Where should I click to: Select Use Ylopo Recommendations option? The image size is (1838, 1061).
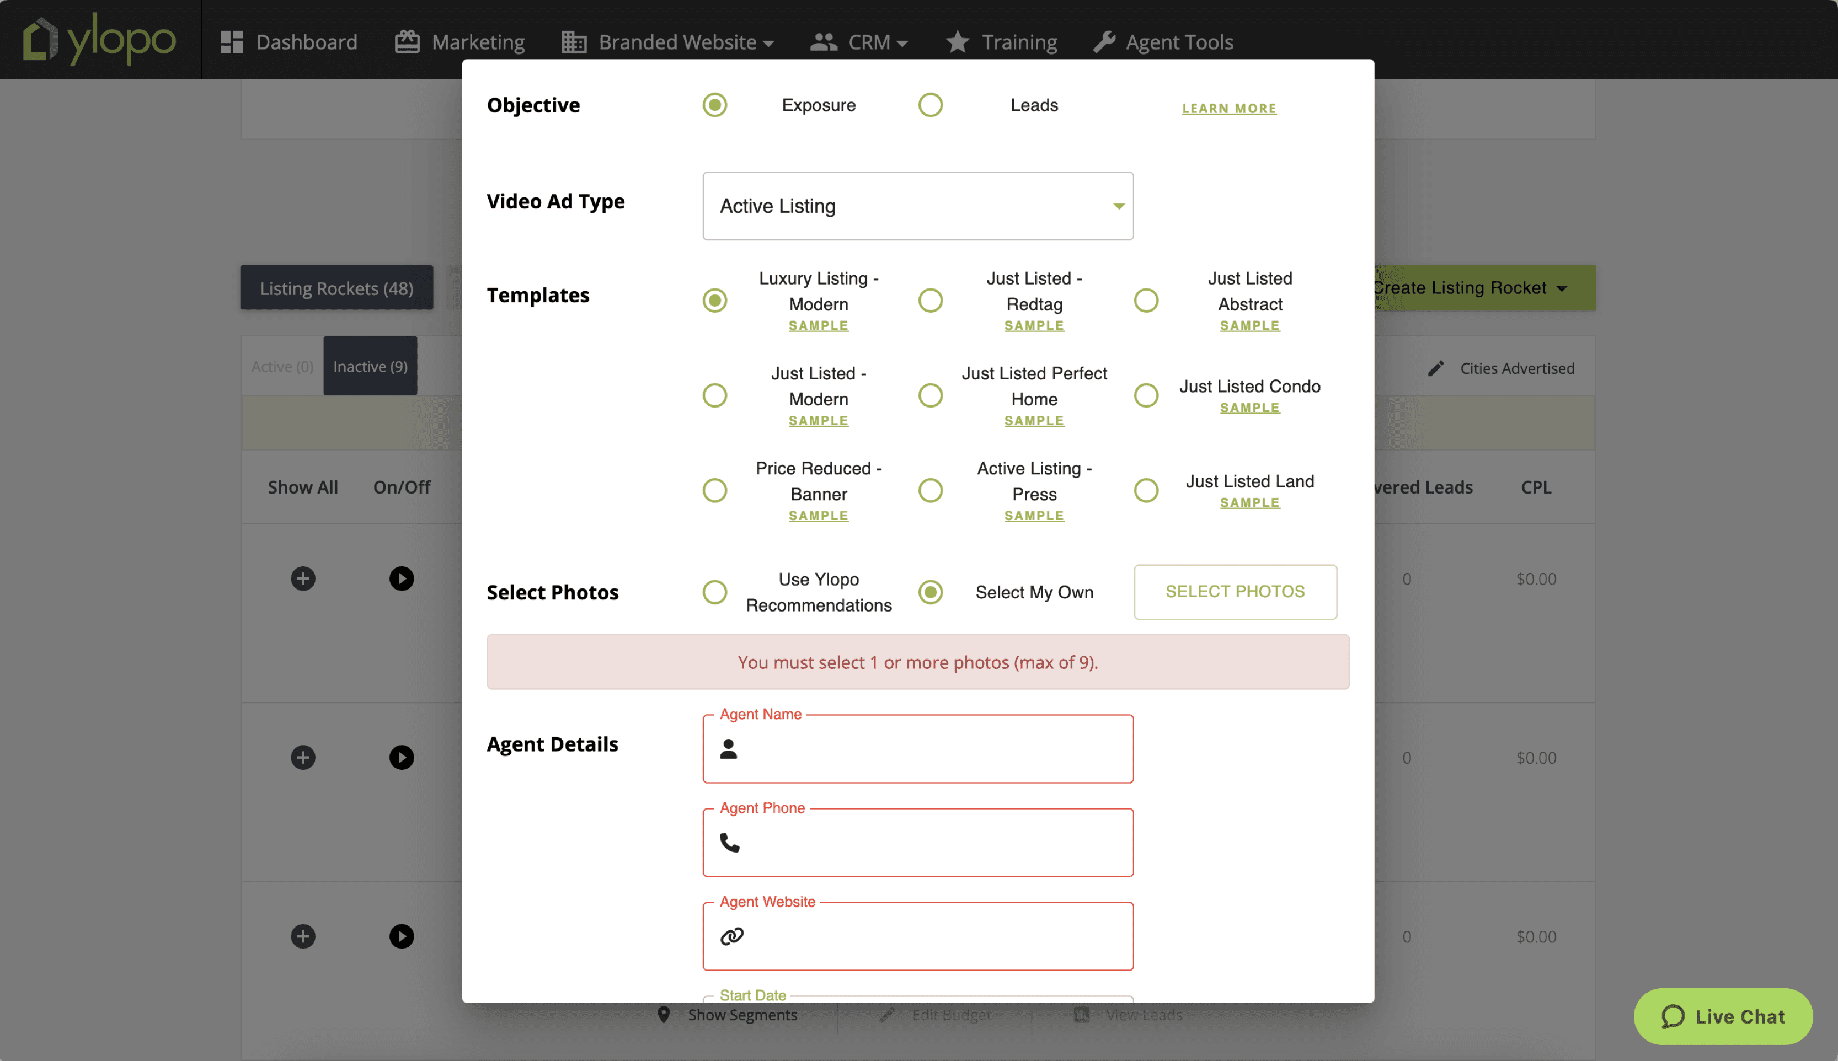tap(714, 592)
